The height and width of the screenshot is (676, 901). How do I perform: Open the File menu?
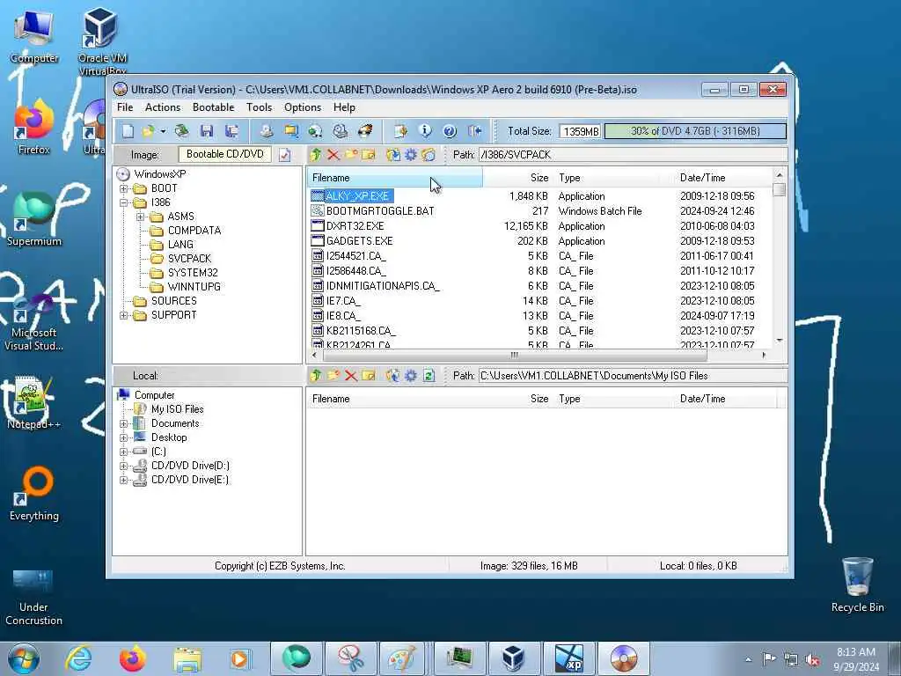click(x=125, y=107)
